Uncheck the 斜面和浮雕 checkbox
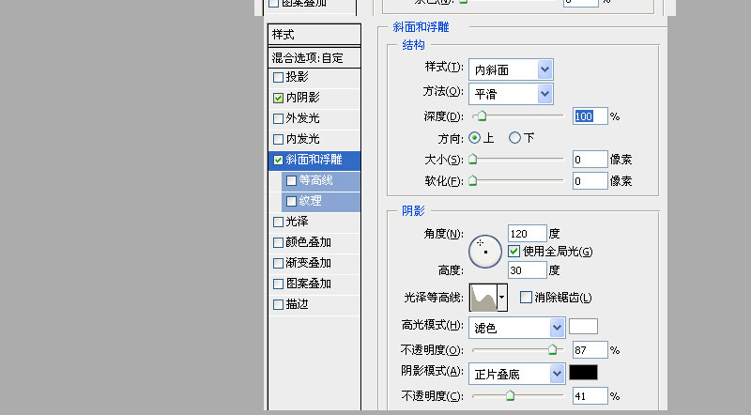751x415 pixels. [278, 160]
